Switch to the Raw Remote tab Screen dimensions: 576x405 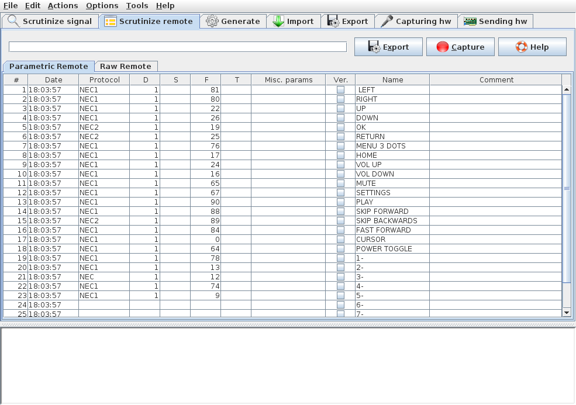point(125,66)
